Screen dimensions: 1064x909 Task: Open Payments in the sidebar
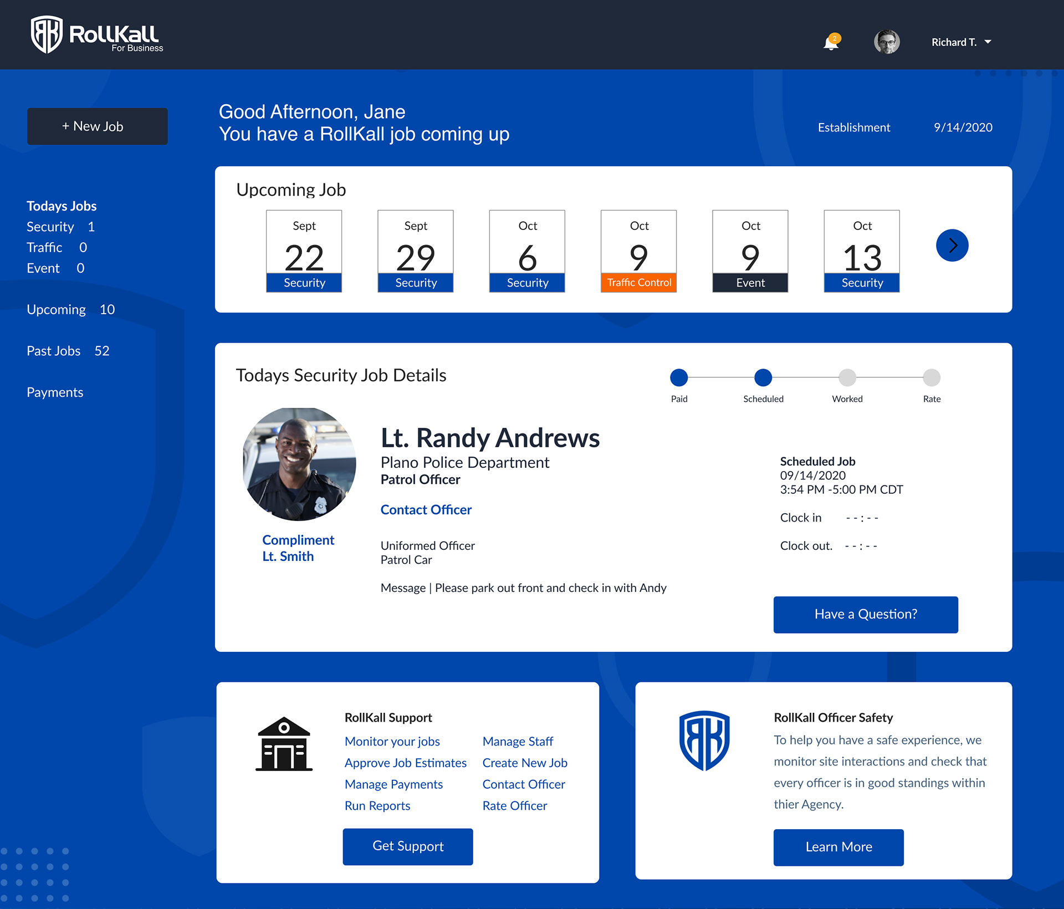coord(55,392)
